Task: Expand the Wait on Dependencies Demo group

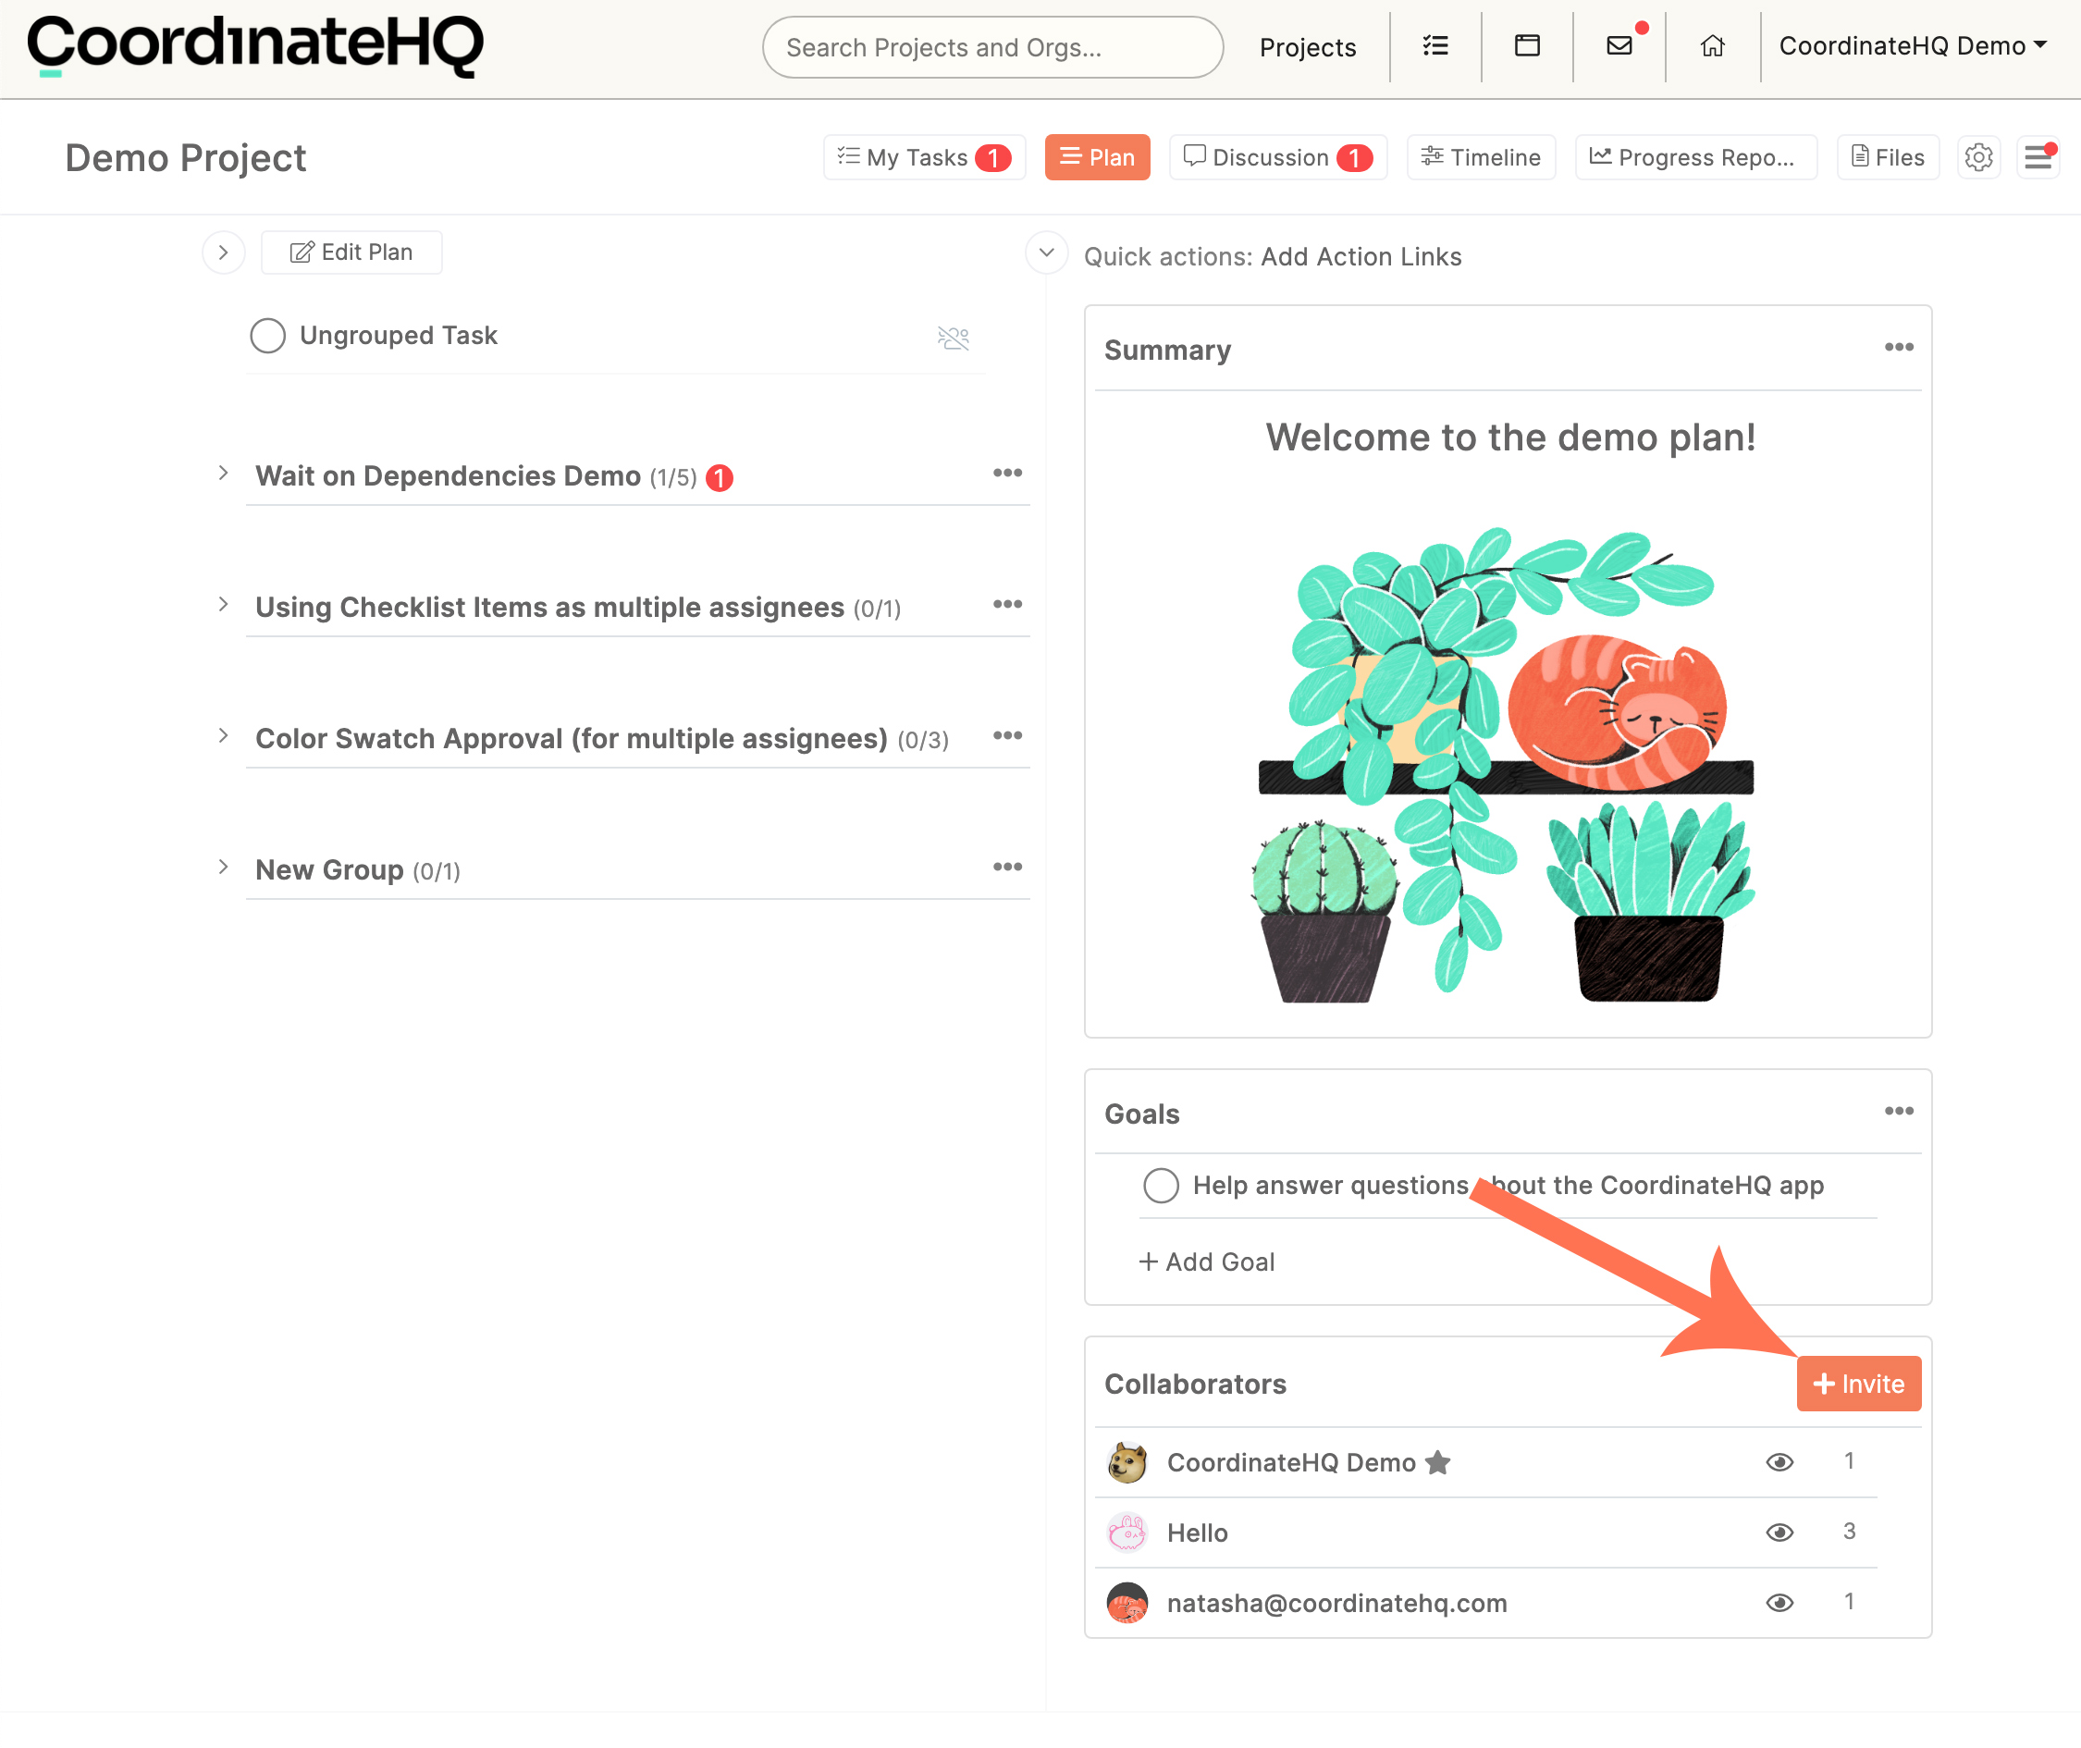Action: tap(223, 473)
